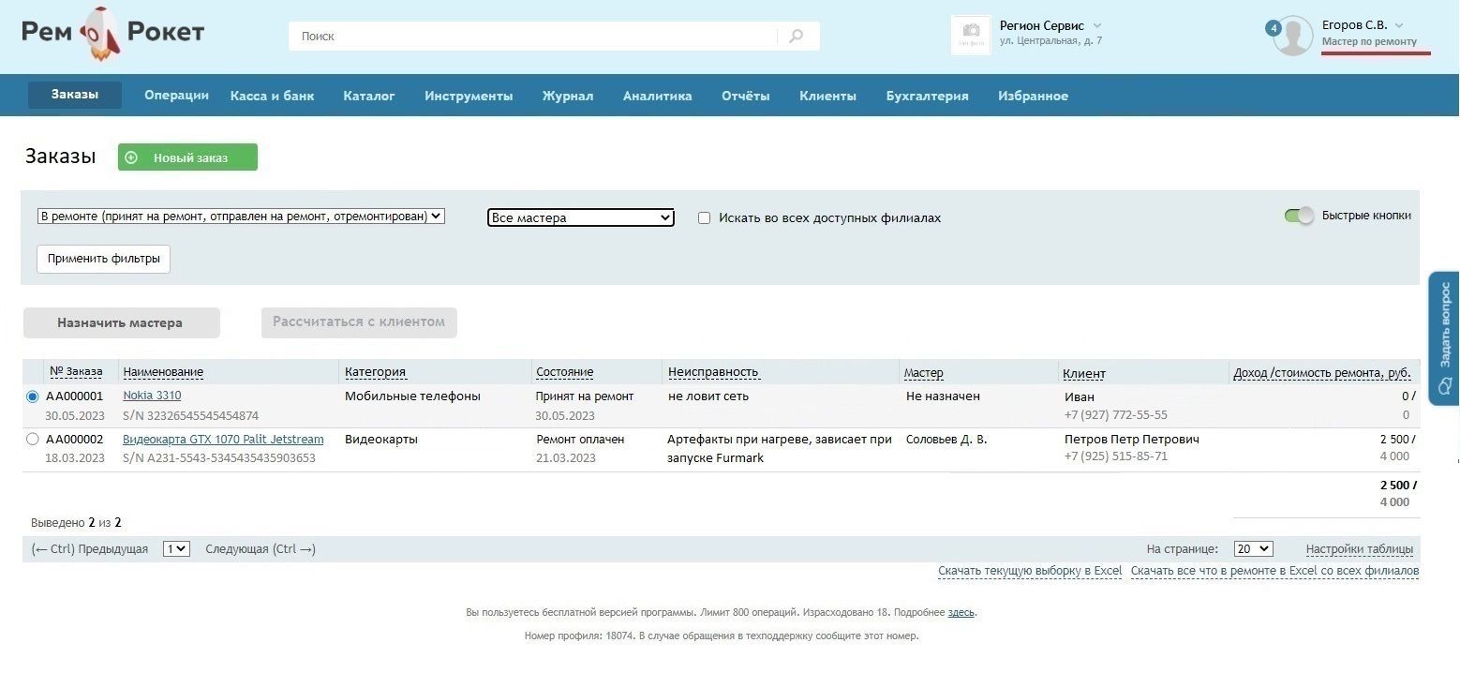Open the order status filter dropdown
This screenshot has height=688, width=1460.
(x=241, y=216)
